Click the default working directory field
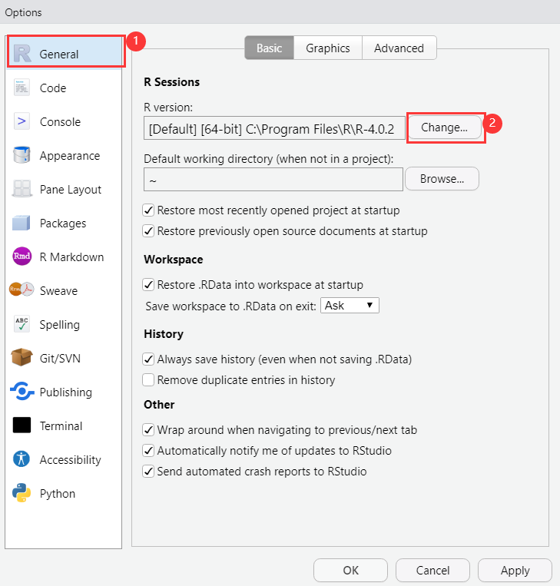Image resolution: width=560 pixels, height=586 pixels. 273,180
